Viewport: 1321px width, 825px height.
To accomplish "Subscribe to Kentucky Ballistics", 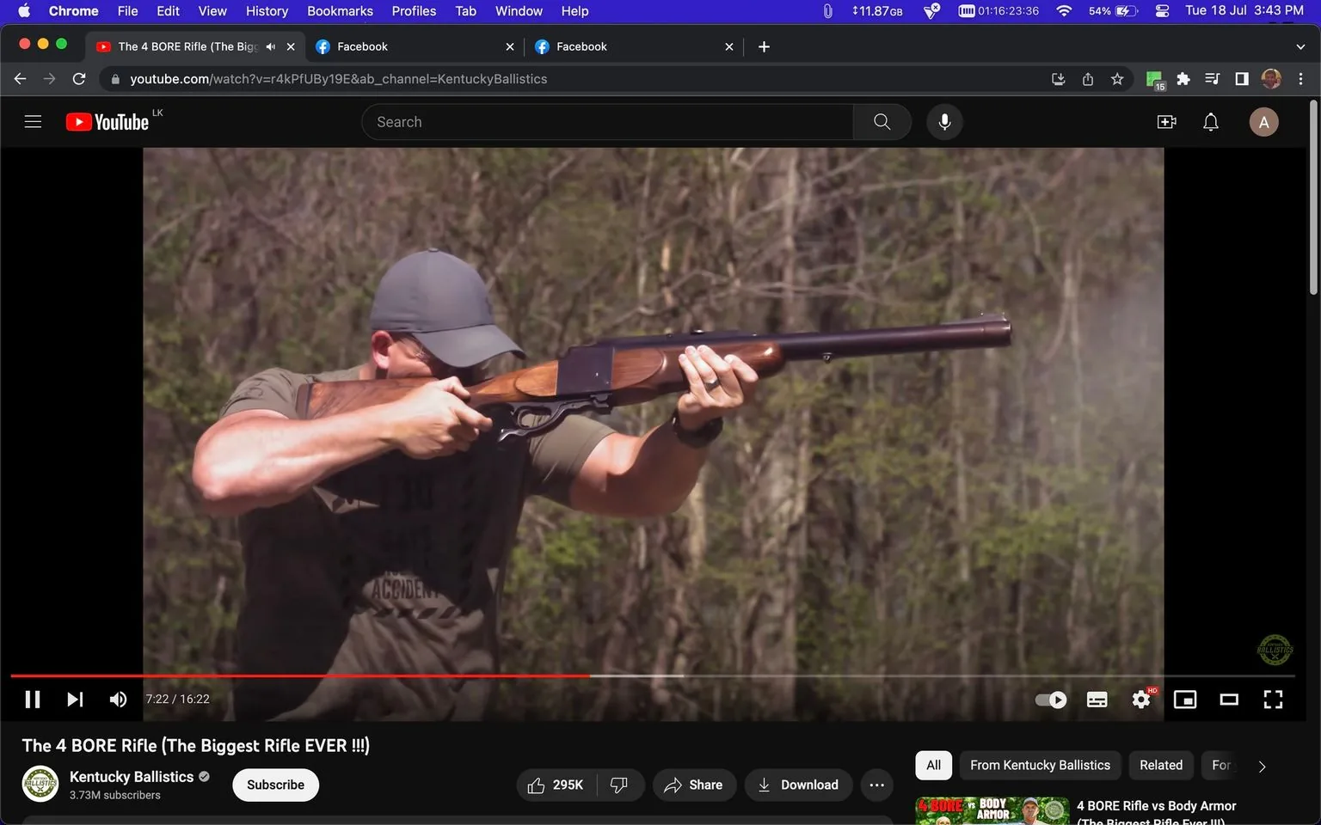I will 275,785.
